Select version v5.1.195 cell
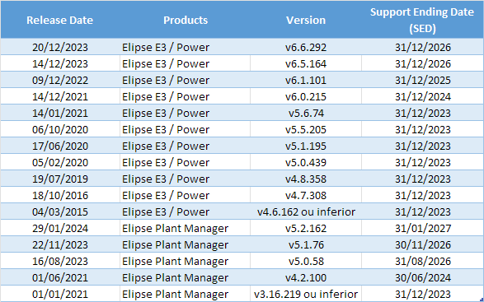This screenshot has width=484, height=302. pos(306,146)
